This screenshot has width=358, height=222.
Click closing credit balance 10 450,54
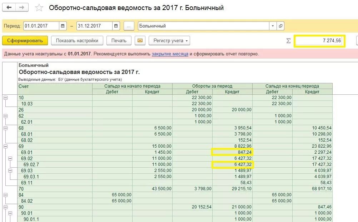click(x=312, y=128)
